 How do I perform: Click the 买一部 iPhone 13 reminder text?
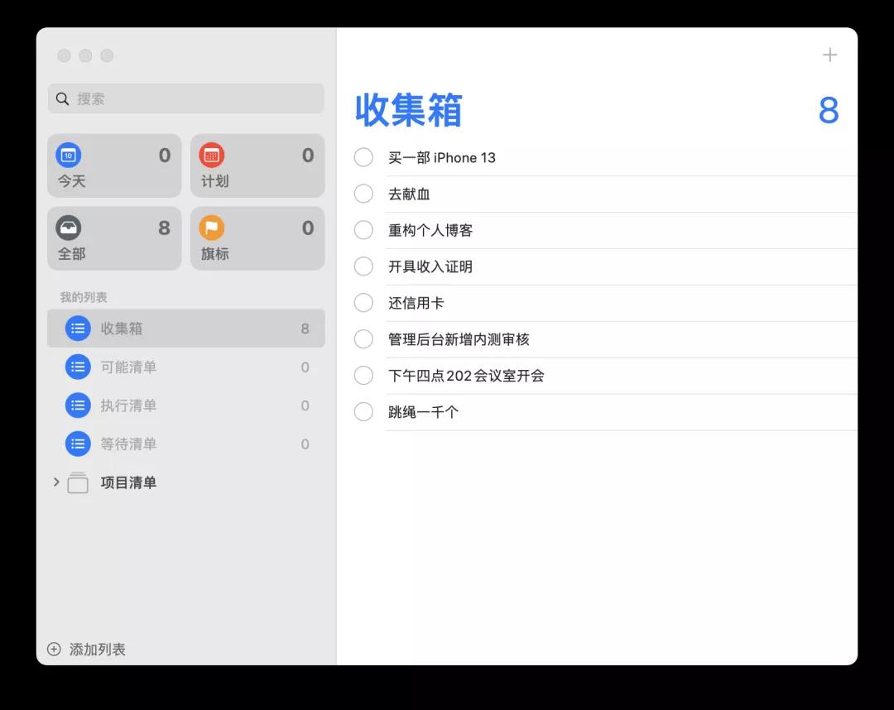click(442, 157)
